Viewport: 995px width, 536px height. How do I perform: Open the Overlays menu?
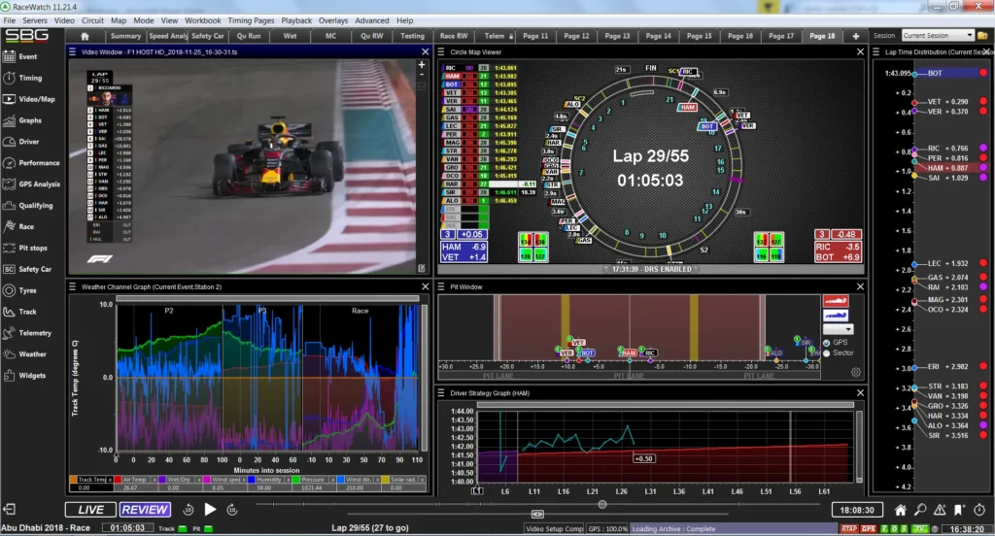[333, 20]
